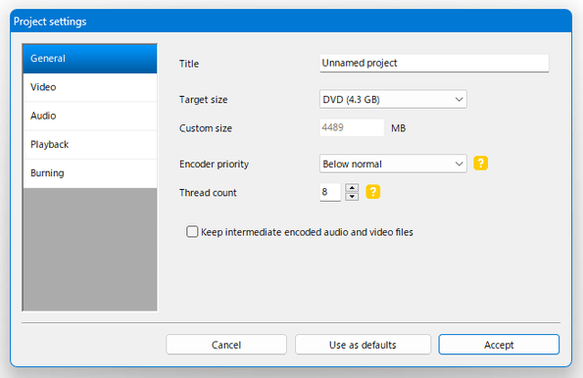Decrease thread count with down arrow
Screen dimensions: 583x378
[x=352, y=197]
